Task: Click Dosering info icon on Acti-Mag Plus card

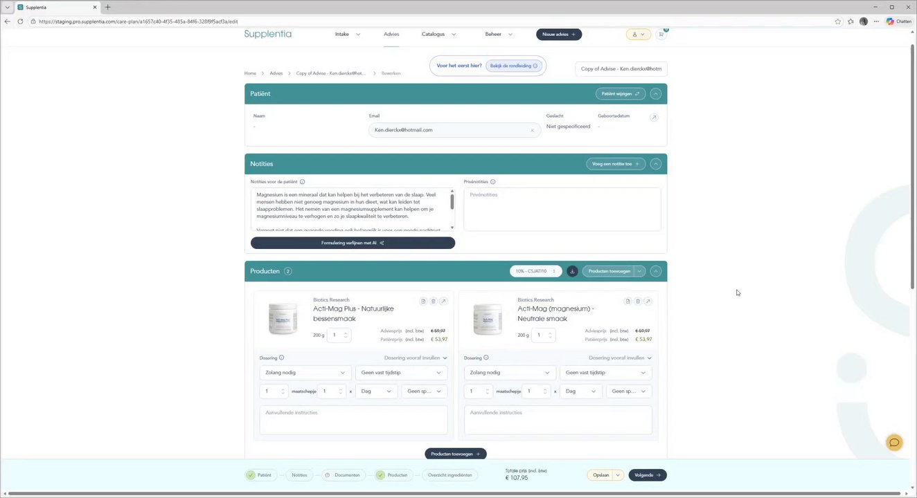Action: (x=281, y=358)
